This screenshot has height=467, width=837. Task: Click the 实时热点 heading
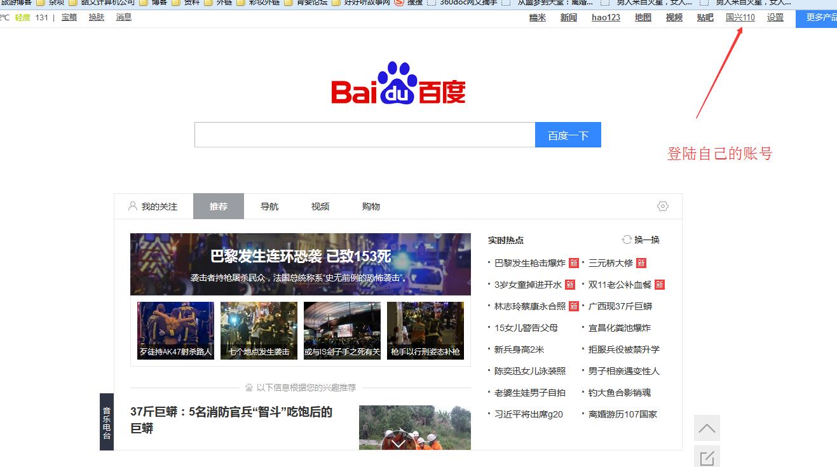click(x=506, y=240)
